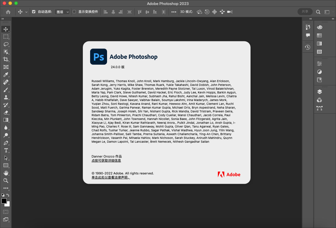Align left edges button
This screenshot has height=228, width=336.
[106, 12]
